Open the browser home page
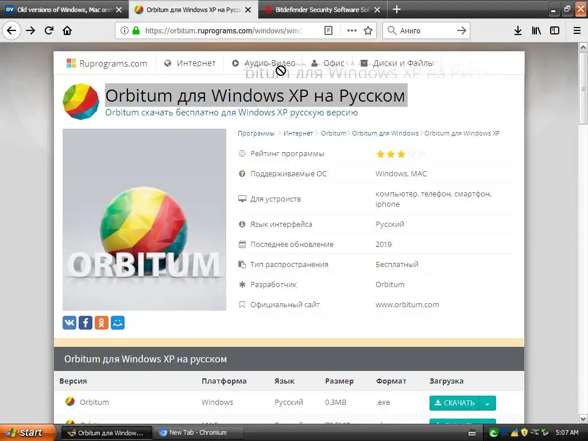Image resolution: width=588 pixels, height=441 pixels. (x=67, y=30)
